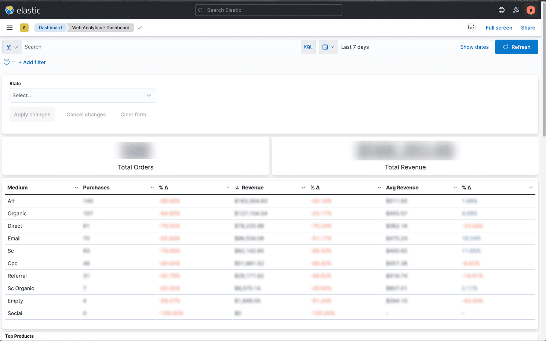Click the Refresh button
This screenshot has width=546, height=341.
pyautogui.click(x=516, y=47)
